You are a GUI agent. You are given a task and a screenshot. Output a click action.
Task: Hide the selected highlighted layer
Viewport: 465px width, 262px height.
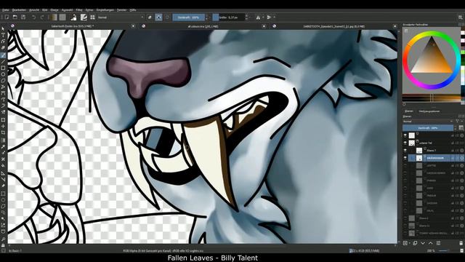point(405,158)
